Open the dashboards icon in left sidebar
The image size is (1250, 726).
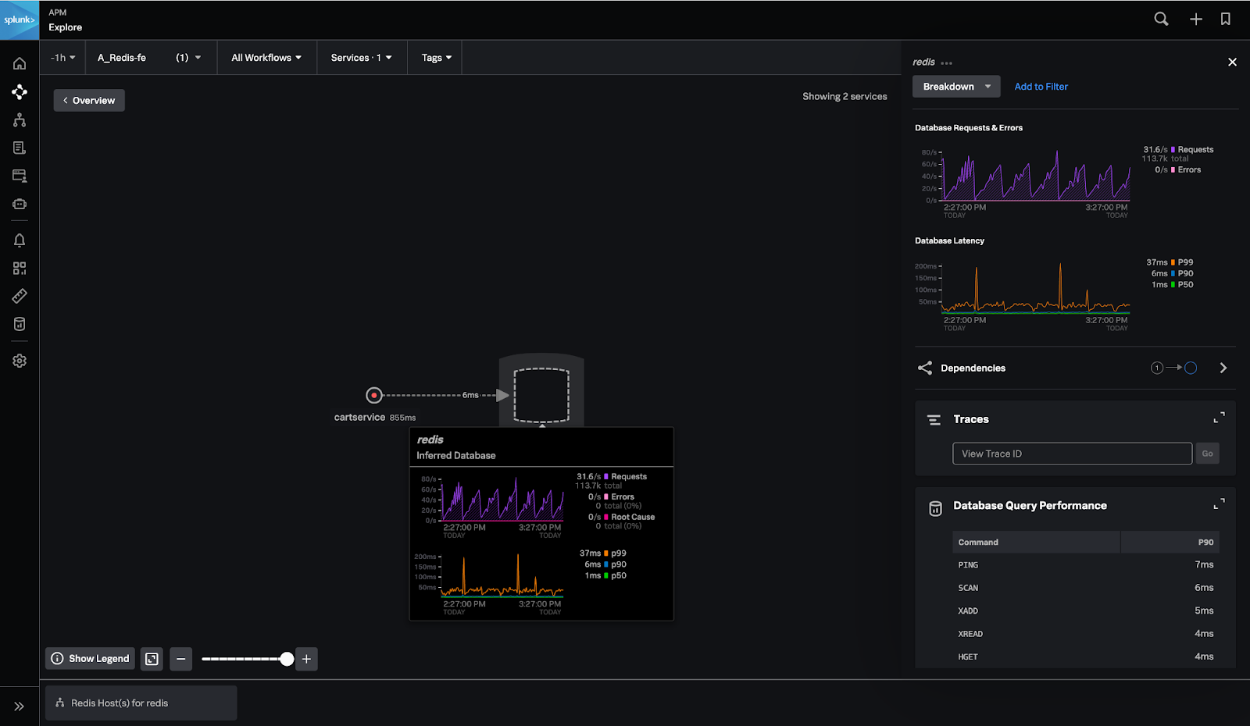(x=20, y=268)
